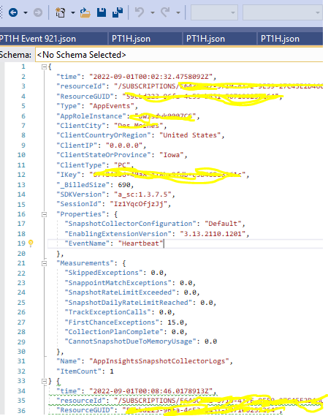Click the New Item toolbar icon
This screenshot has width=328, height=416.
[x=60, y=12]
